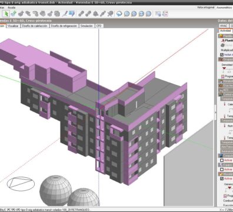Click the zoom icon after the orbit icon

[127, 14]
